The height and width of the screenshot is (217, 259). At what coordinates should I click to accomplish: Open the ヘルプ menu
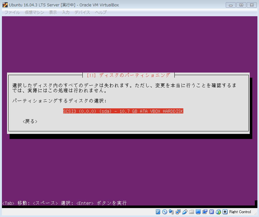pos(101,12)
